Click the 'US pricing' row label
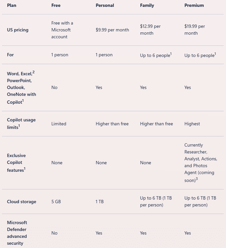This screenshot has width=226, height=248. click(18, 30)
